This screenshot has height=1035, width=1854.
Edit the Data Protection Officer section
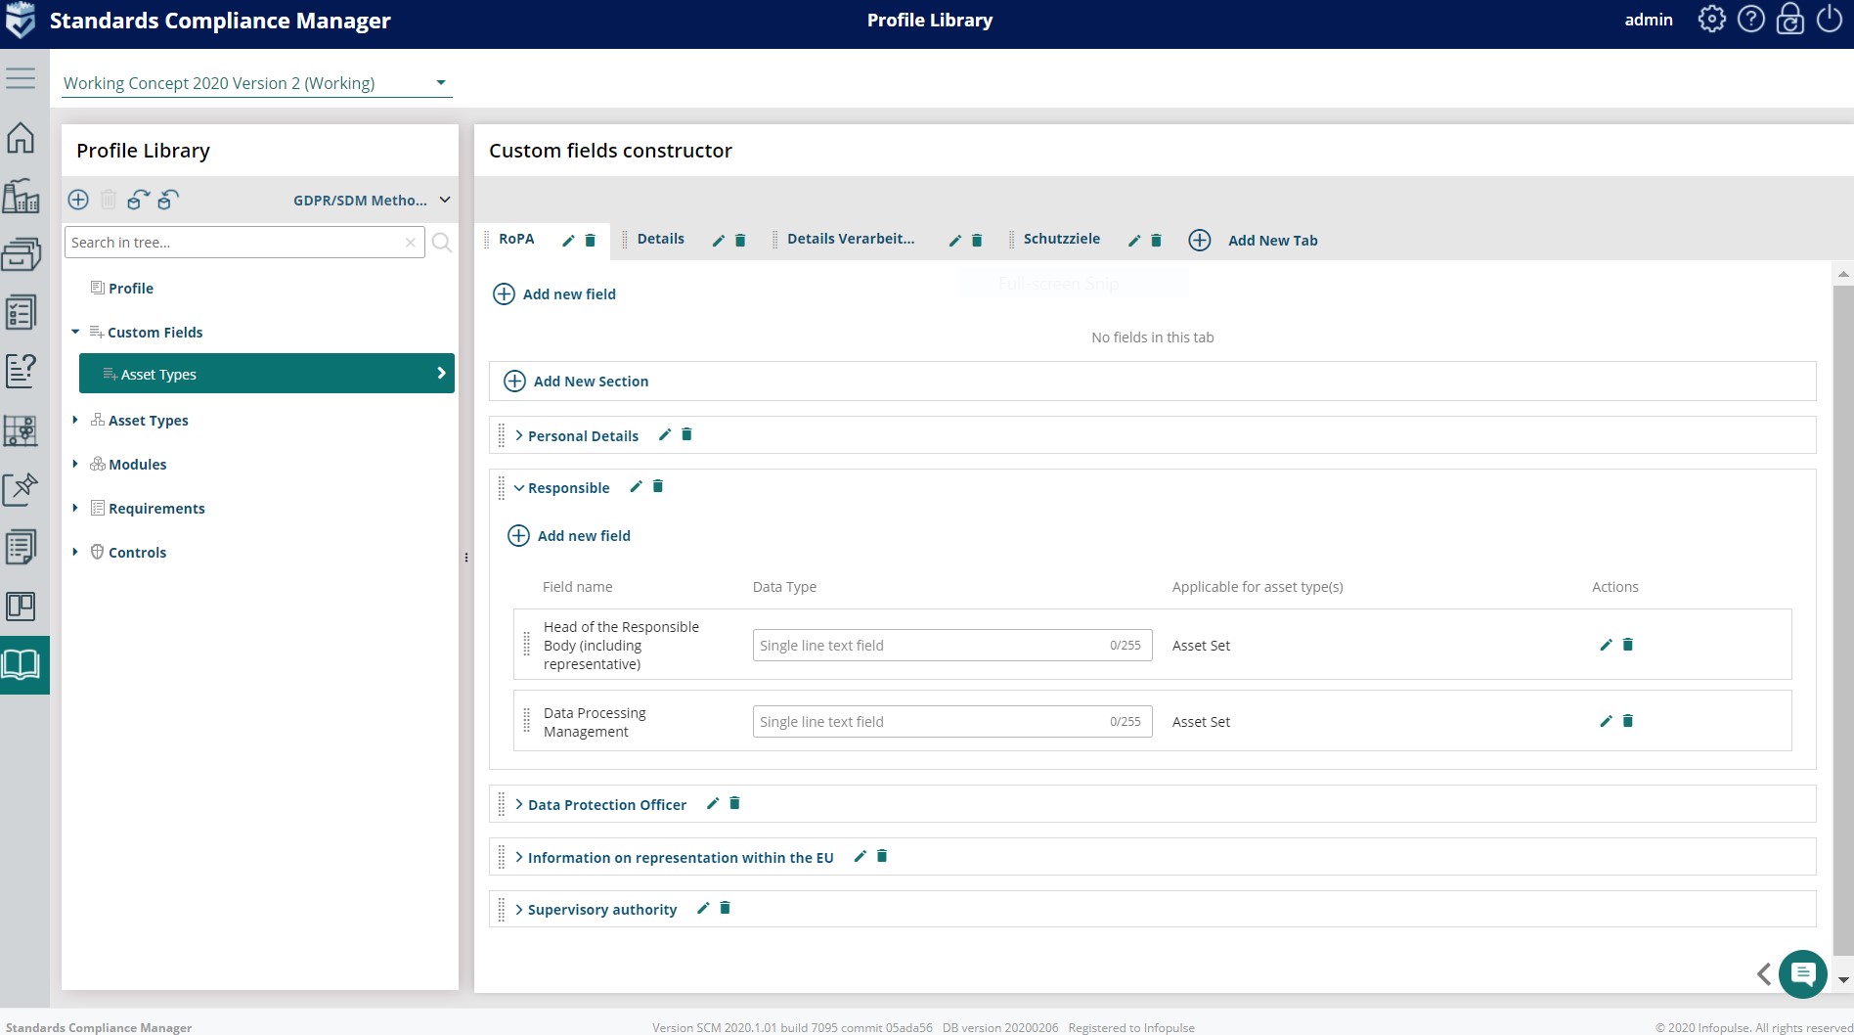click(713, 803)
